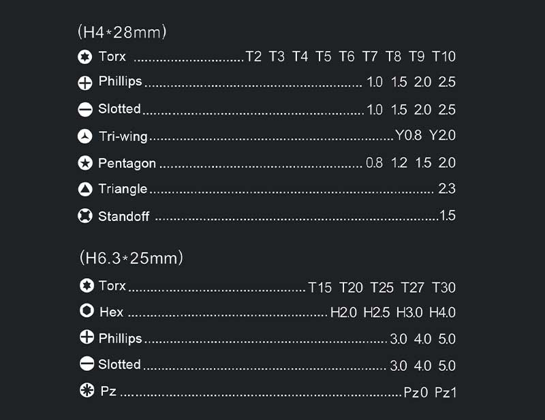Click the T10 Torx size
Screen dimensions: 545x420
(x=443, y=57)
